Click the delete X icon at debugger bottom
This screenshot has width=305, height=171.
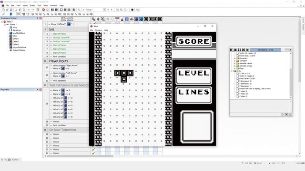286,114
